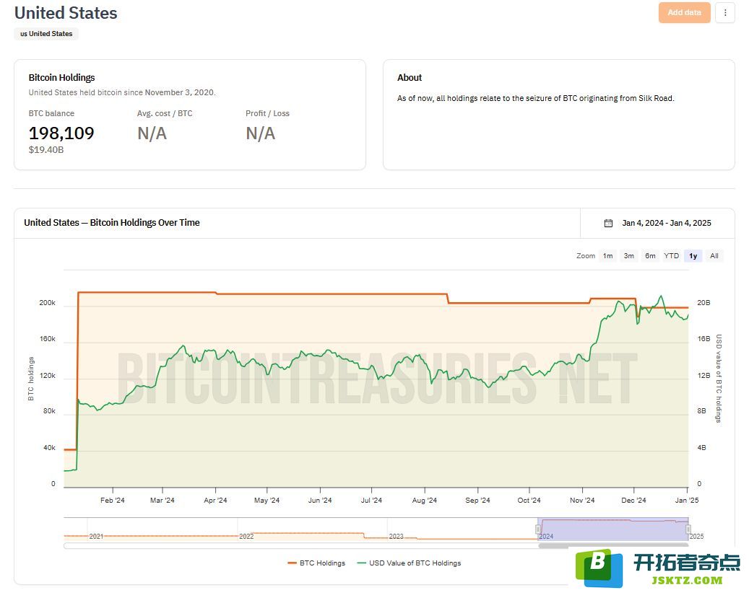Open the three-dot more options menu
The height and width of the screenshot is (590, 749).
(725, 13)
